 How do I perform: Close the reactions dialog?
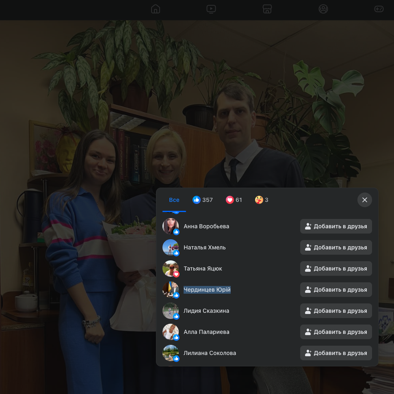(x=365, y=200)
